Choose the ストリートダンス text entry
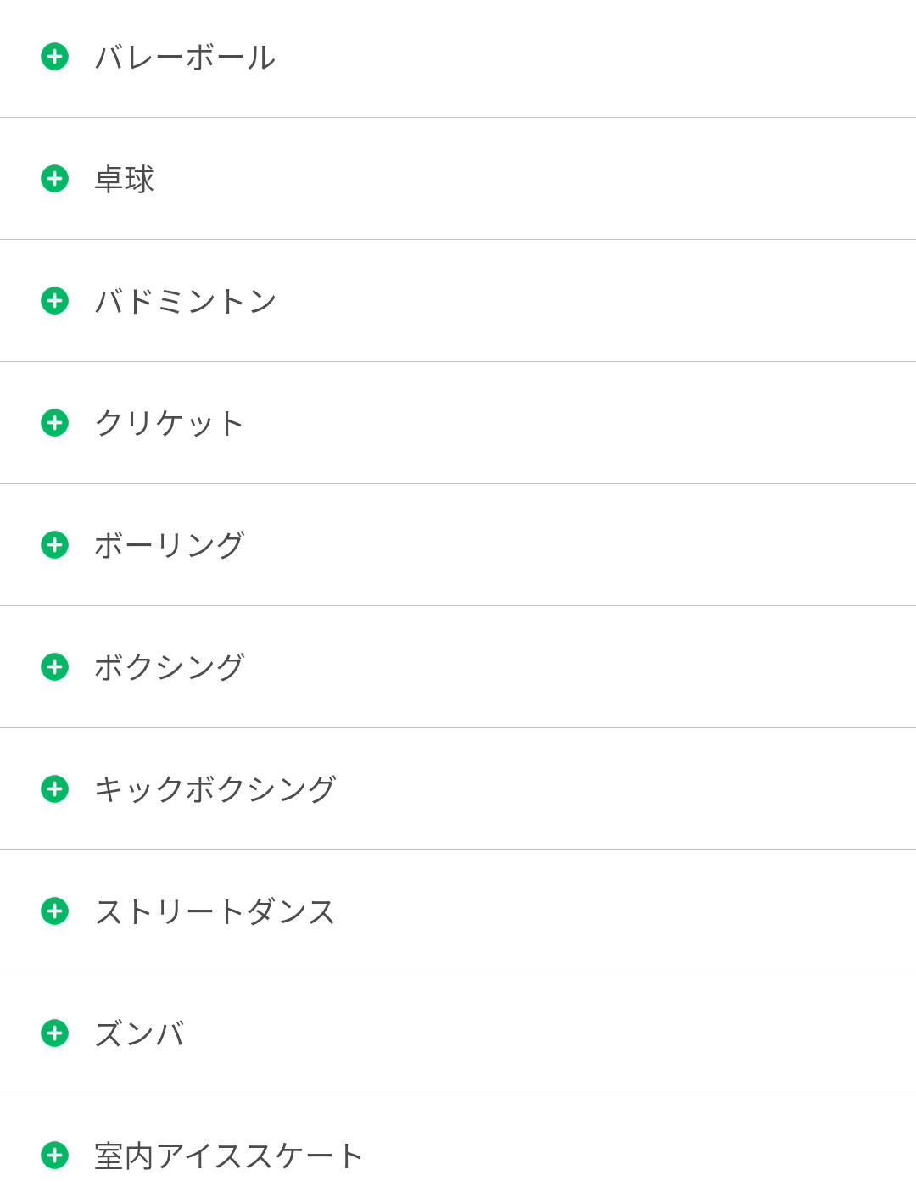Viewport: 916px width, 1203px height. [x=215, y=912]
